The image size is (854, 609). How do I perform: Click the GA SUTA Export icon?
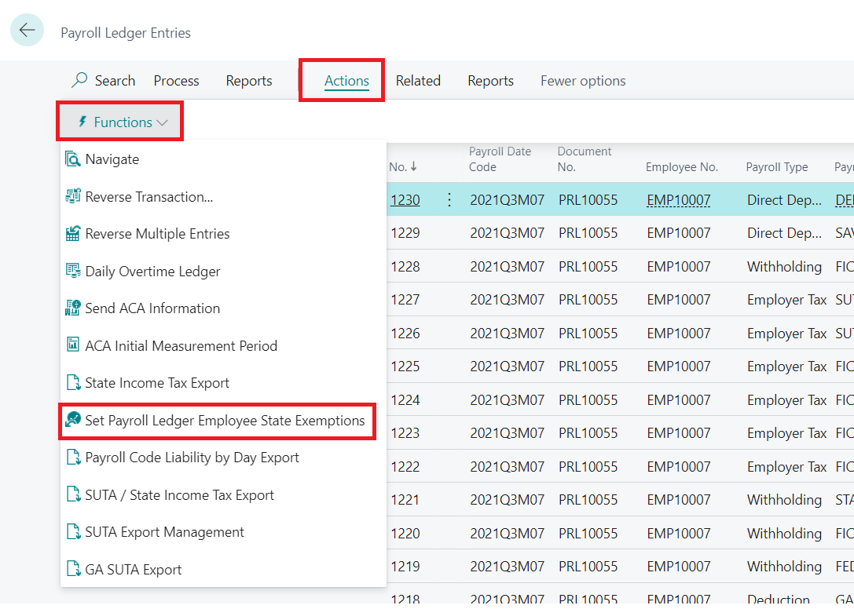[x=72, y=569]
